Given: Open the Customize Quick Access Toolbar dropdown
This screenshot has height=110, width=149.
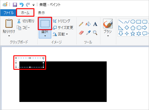Looking at the screenshot, I should point(33,5).
